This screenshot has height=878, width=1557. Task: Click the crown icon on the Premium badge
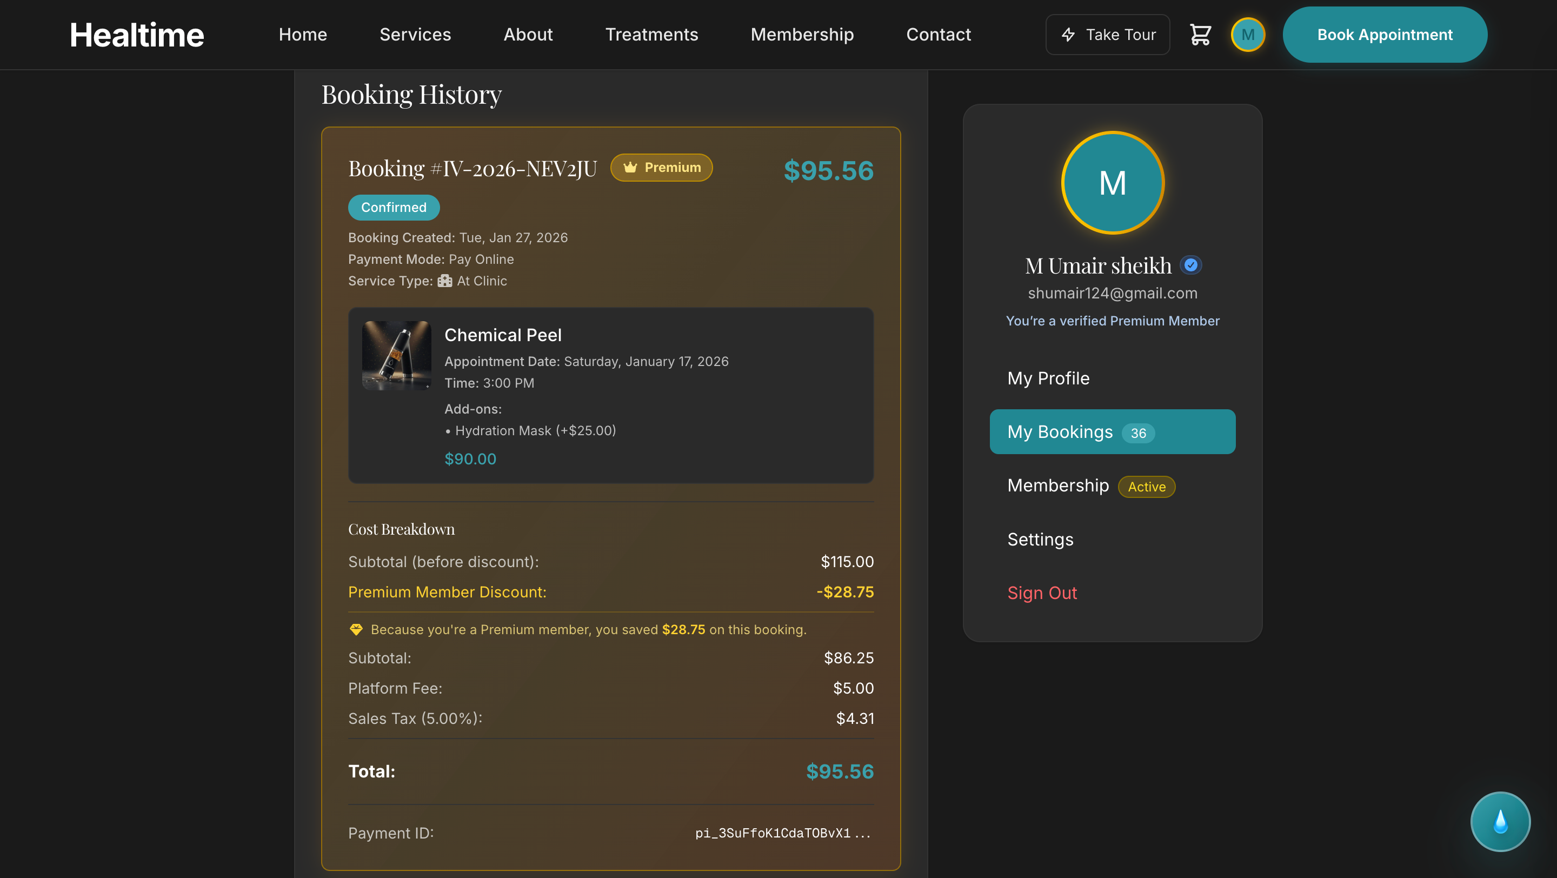coord(630,168)
